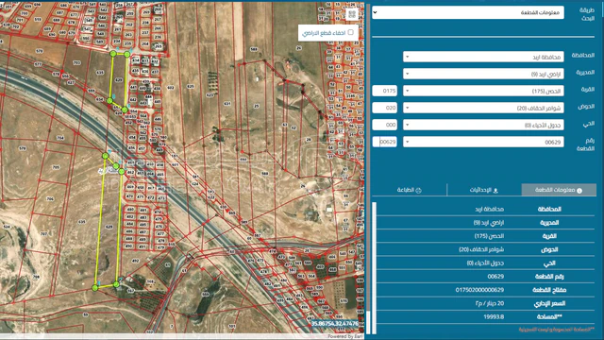Screen dimensions: 604x340
Task: Open the 'طريقة البحث' search method dropdown
Action: pyautogui.click(x=468, y=12)
